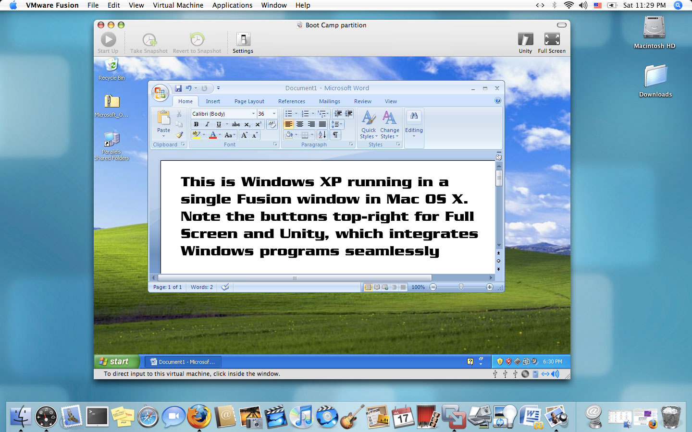Switch to the References tab
The height and width of the screenshot is (432, 692).
[292, 101]
